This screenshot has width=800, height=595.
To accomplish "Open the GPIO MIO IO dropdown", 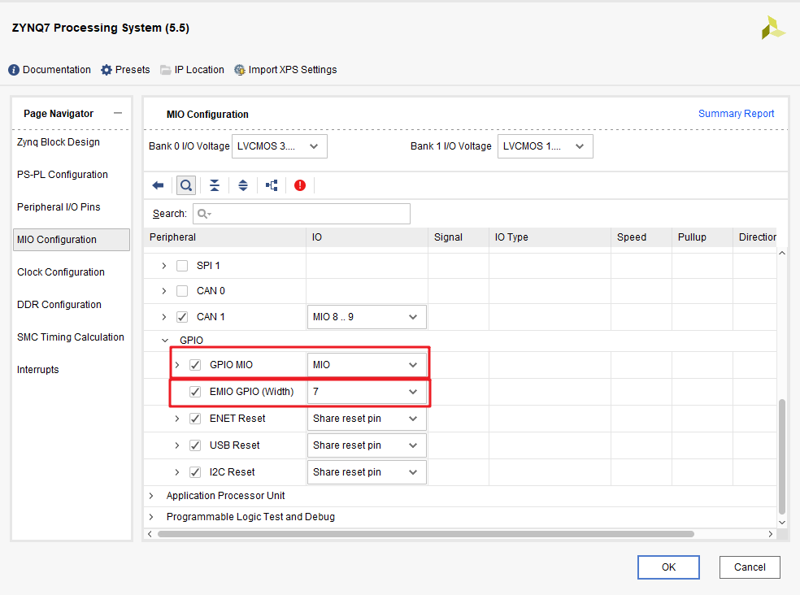I will (367, 365).
